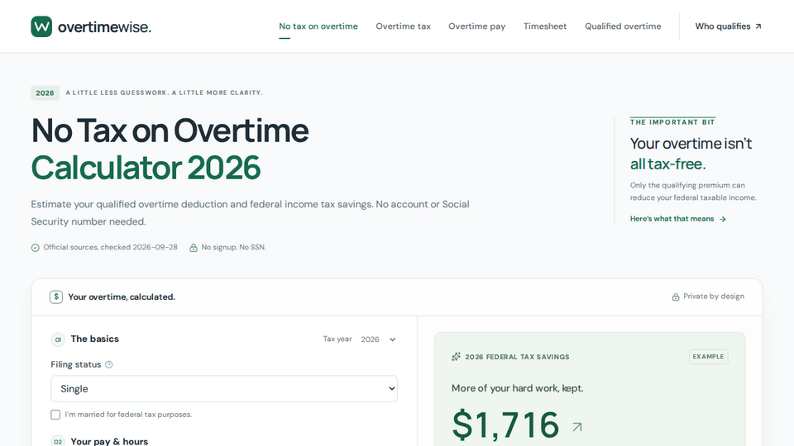
Task: Click the Private by design label
Action: [x=714, y=297]
